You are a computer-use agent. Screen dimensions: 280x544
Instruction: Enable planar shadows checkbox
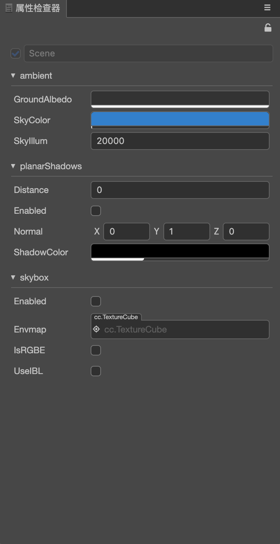96,211
